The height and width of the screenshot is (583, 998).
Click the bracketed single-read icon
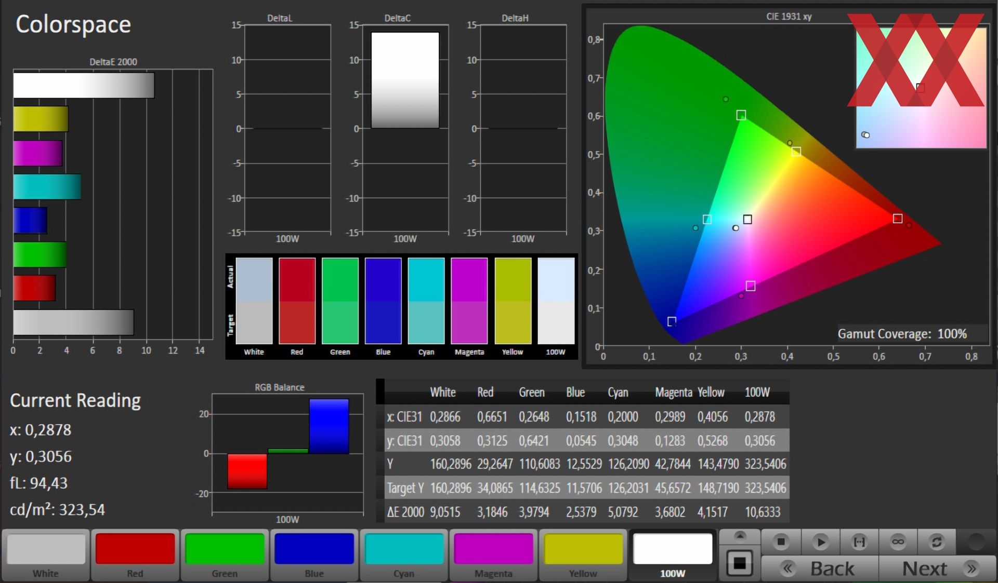click(x=859, y=542)
